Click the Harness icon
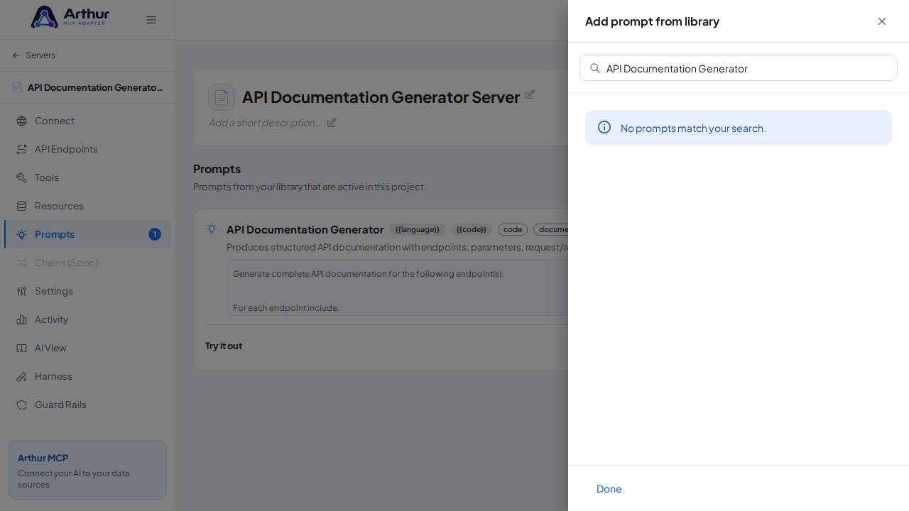The image size is (909, 511). [22, 376]
